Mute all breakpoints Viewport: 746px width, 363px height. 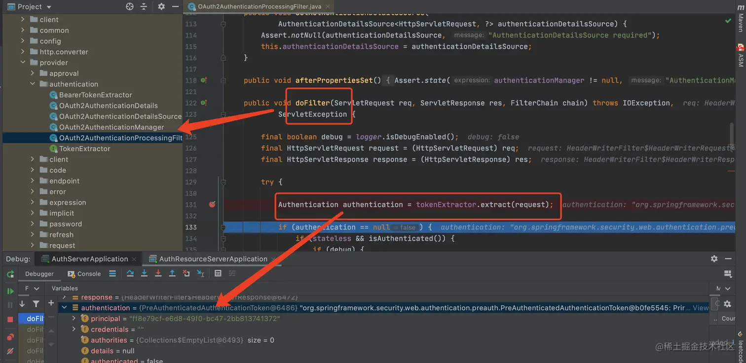click(10, 351)
